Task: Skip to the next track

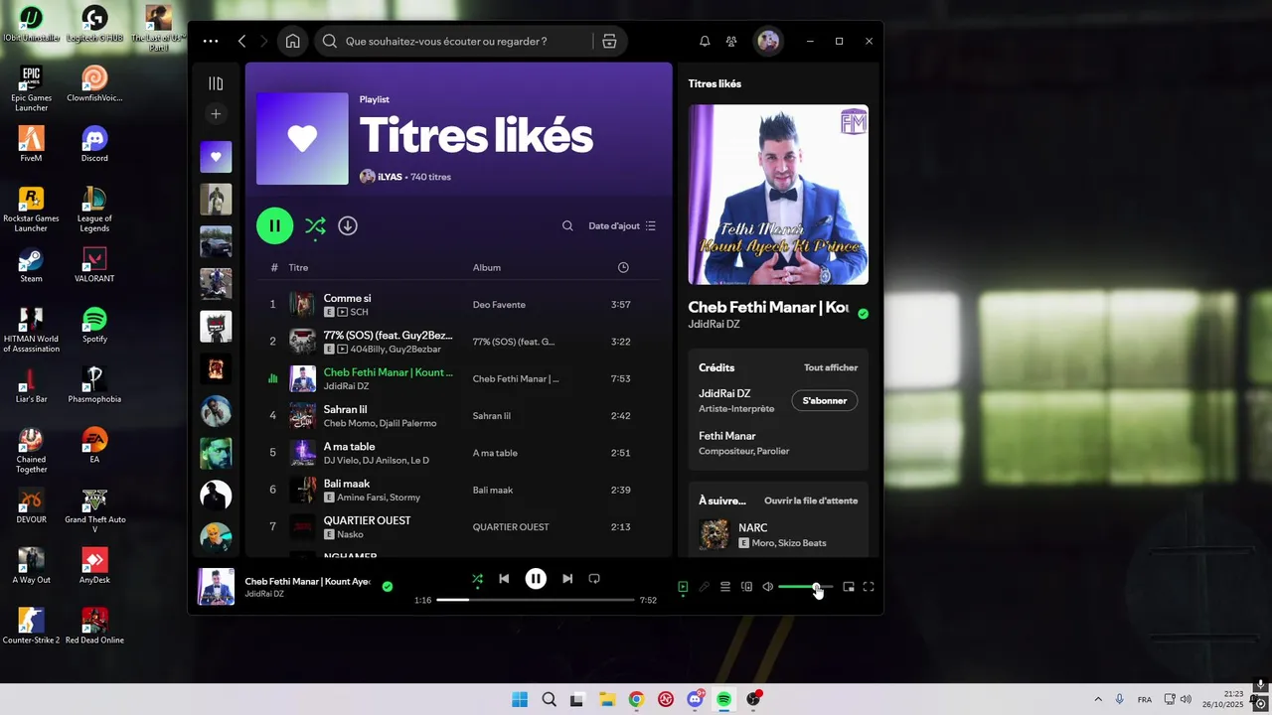Action: point(567,579)
